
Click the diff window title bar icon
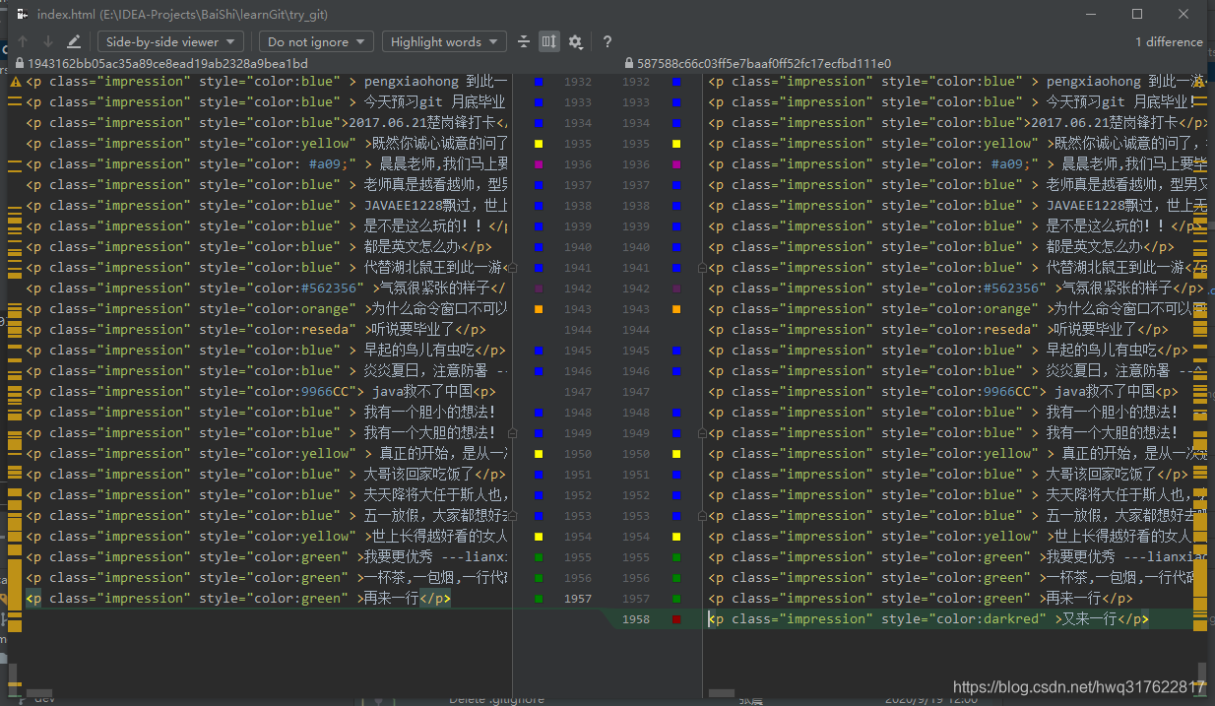pos(21,14)
